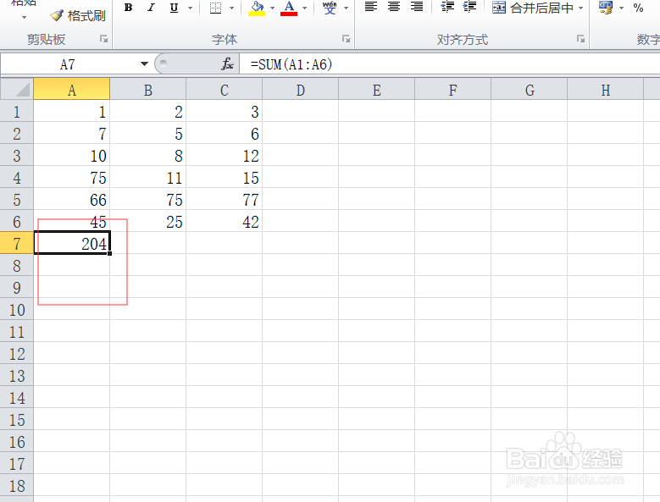Viewport: 660px width, 502px height.
Task: Select cell C4 containing 15
Action: 225,177
